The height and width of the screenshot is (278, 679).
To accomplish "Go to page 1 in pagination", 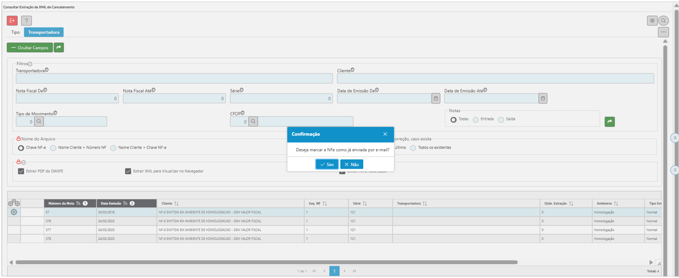I will (334, 271).
